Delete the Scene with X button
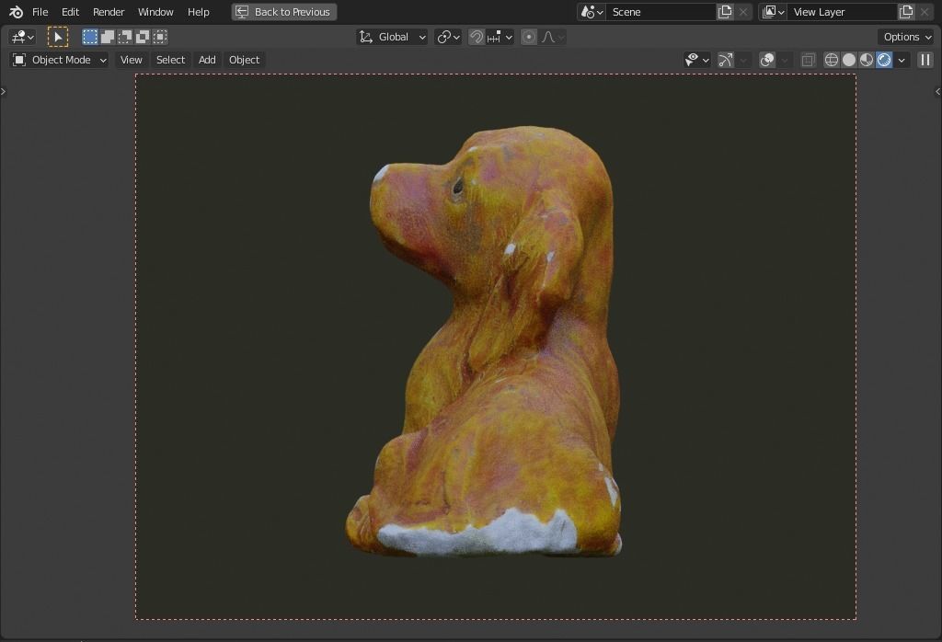Image resolution: width=942 pixels, height=642 pixels. pos(743,12)
